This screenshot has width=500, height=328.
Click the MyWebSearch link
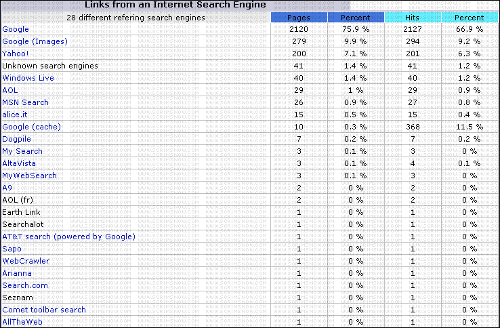click(29, 176)
